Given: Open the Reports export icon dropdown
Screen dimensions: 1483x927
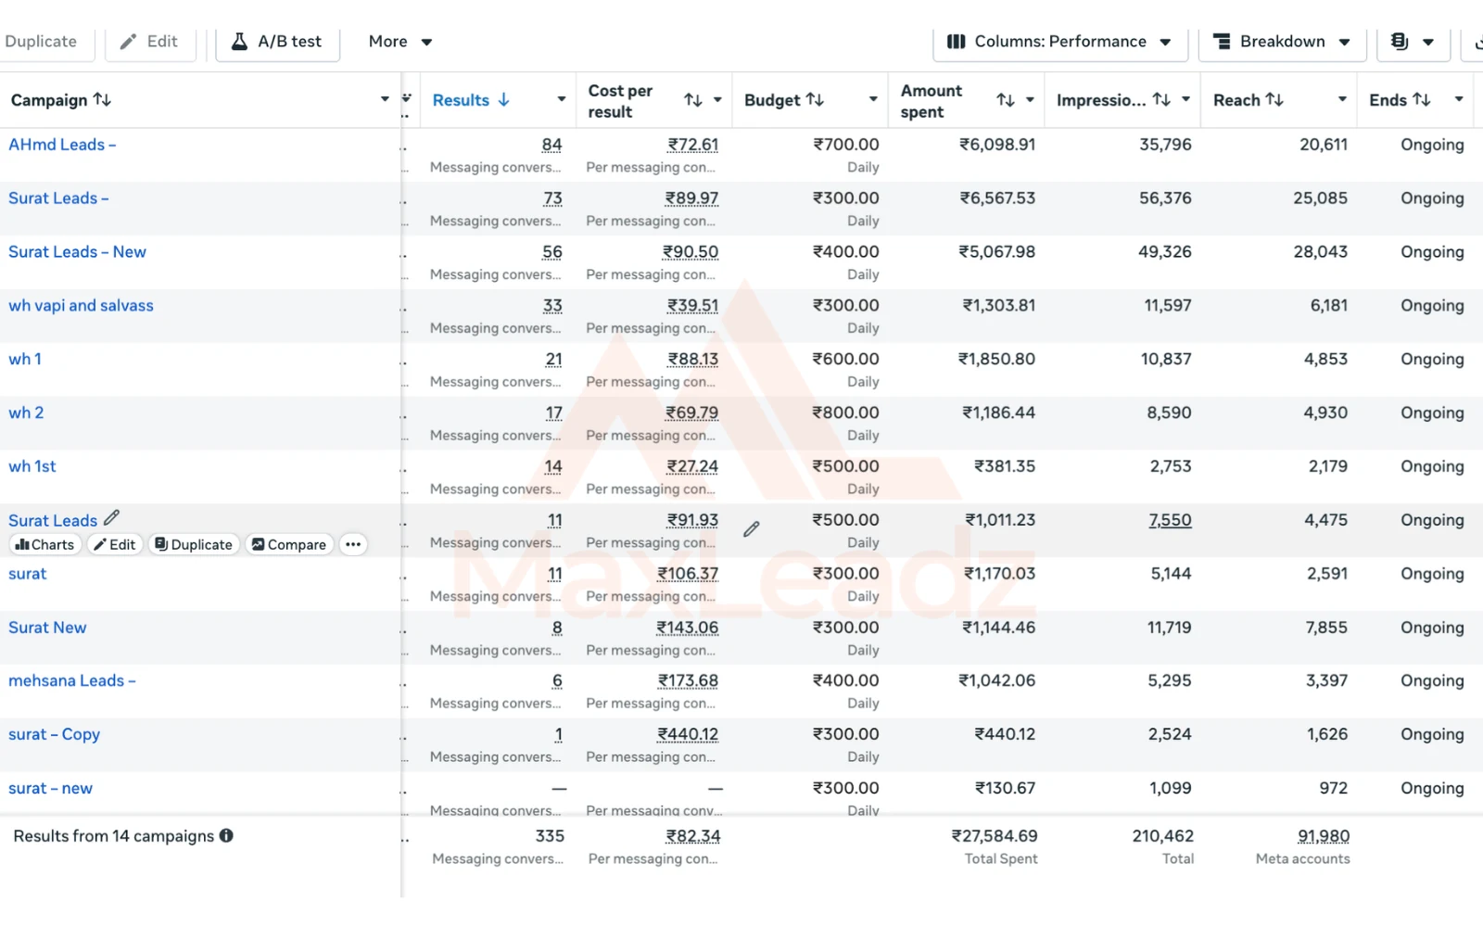Looking at the screenshot, I should pyautogui.click(x=1413, y=42).
